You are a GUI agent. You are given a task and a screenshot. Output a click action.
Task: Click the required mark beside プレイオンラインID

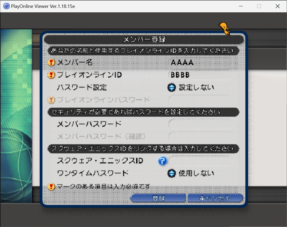coord(51,75)
